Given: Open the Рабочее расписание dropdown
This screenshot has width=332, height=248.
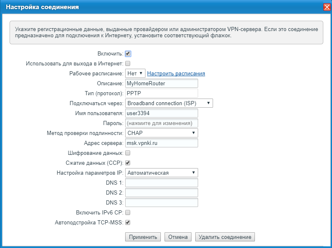Looking at the screenshot, I should coord(135,73).
